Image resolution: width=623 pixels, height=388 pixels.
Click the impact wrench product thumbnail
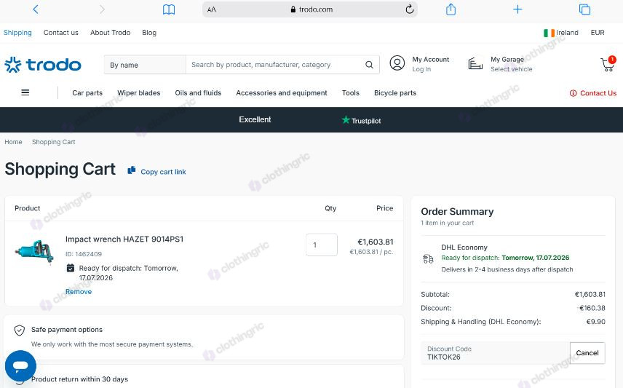[35, 251]
